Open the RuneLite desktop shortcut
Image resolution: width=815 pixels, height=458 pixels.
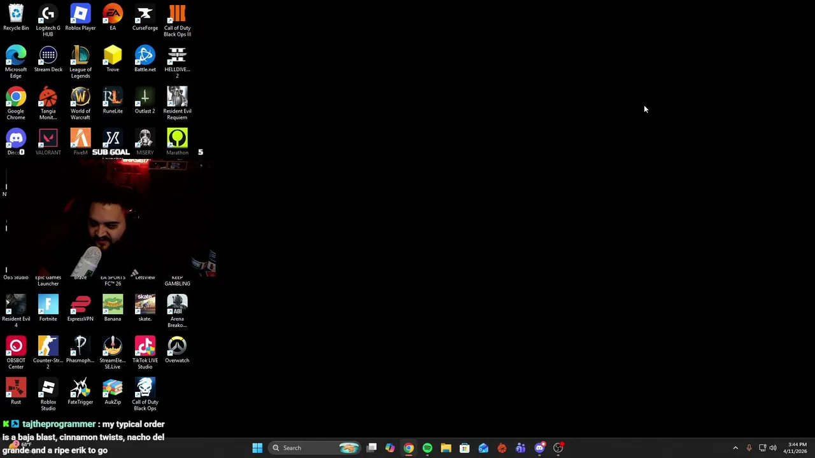tap(113, 101)
